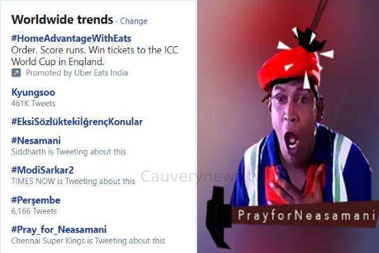Click the promoted trend description about ICC World Cup
This screenshot has height=253, width=379.
click(95, 56)
